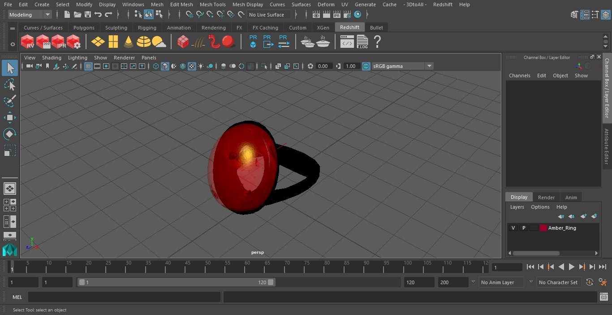Image resolution: width=612 pixels, height=315 pixels.
Task: Click Amber_Ring layer red color swatch
Action: tap(543, 228)
